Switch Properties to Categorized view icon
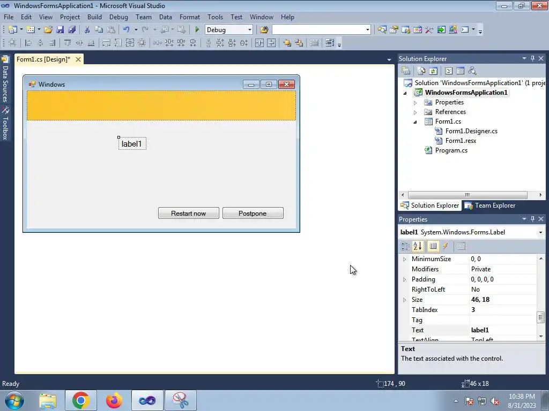The width and height of the screenshot is (549, 411). (405, 246)
